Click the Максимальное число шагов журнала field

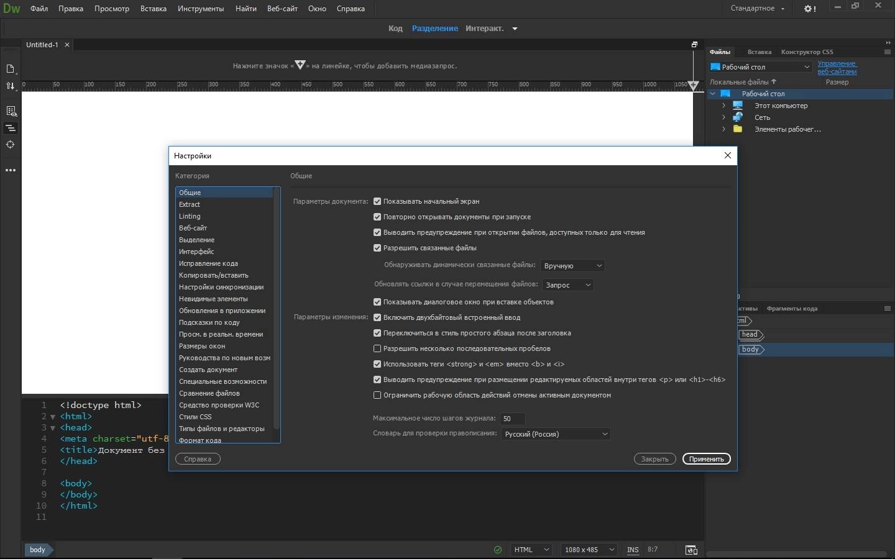pos(512,419)
